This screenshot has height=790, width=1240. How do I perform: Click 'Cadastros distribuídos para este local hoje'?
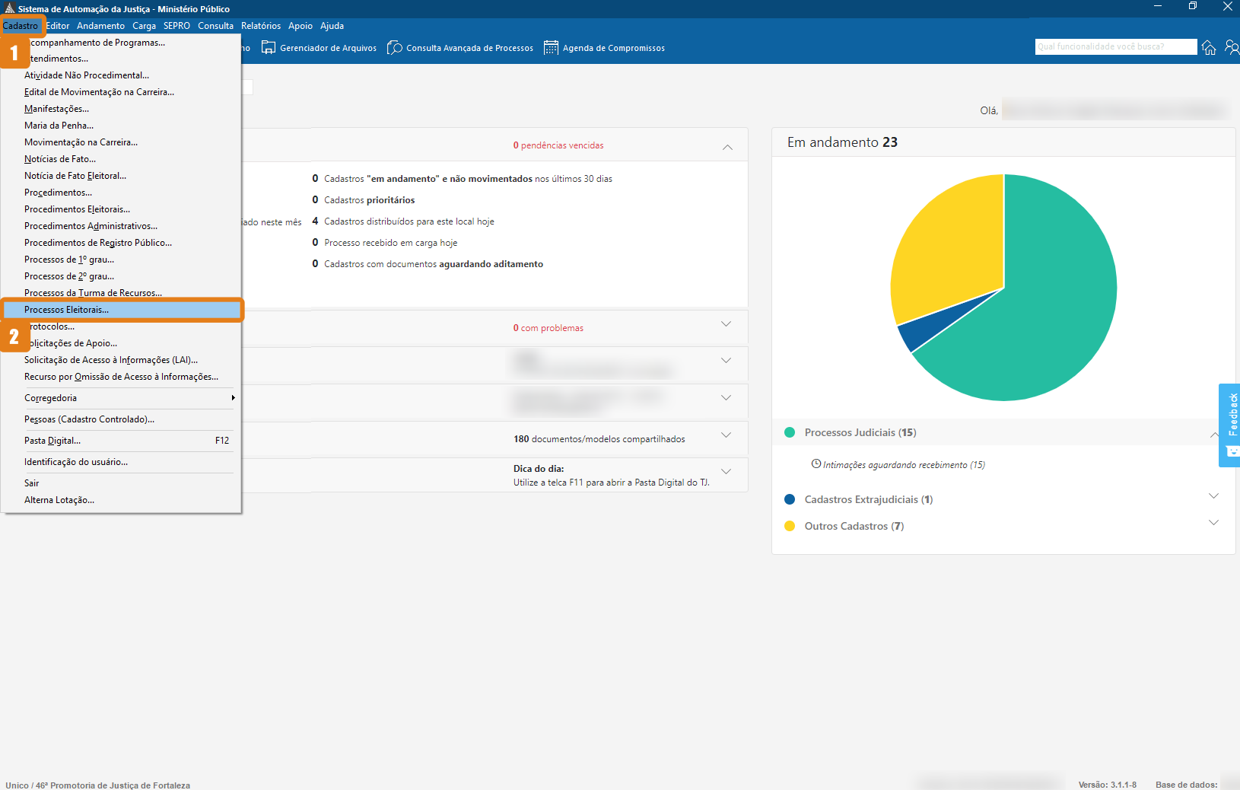click(x=409, y=221)
